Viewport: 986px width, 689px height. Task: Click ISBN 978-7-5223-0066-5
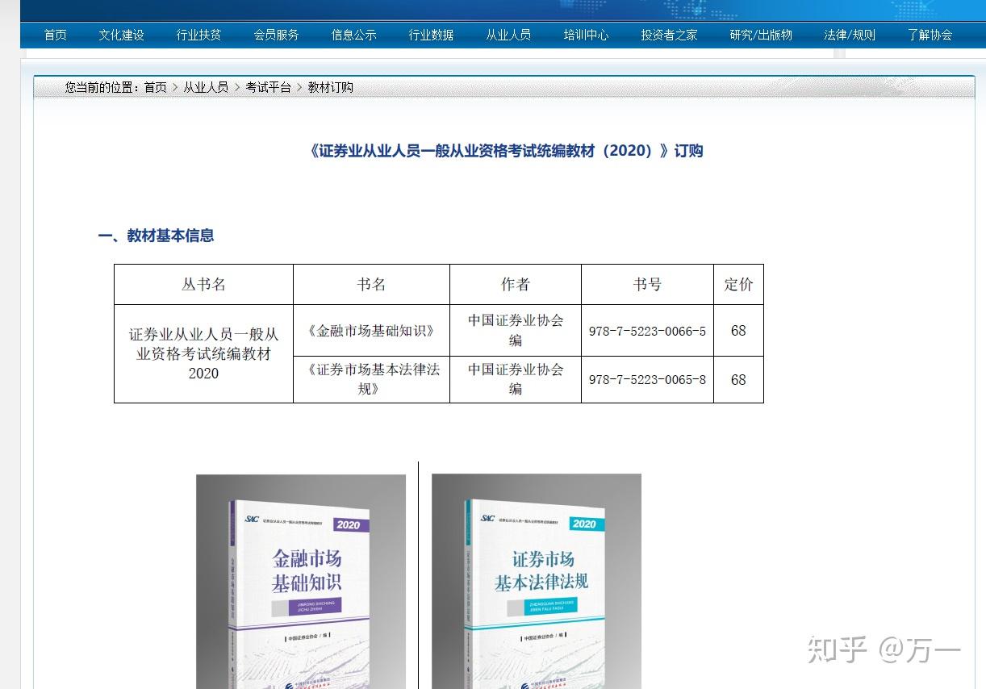click(x=647, y=331)
